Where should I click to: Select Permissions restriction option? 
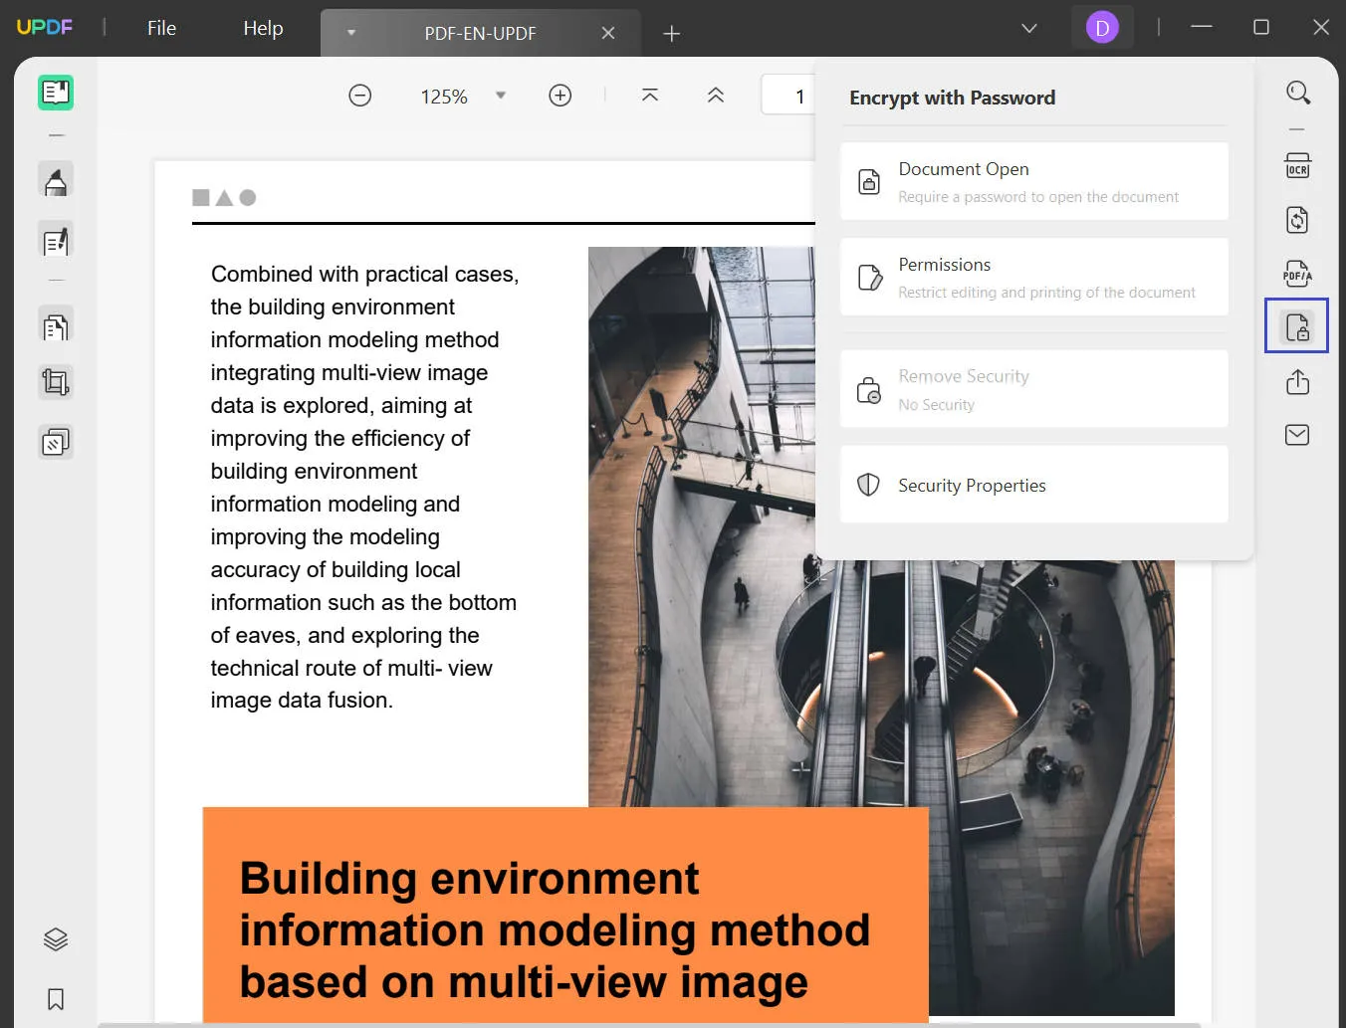click(x=1033, y=277)
